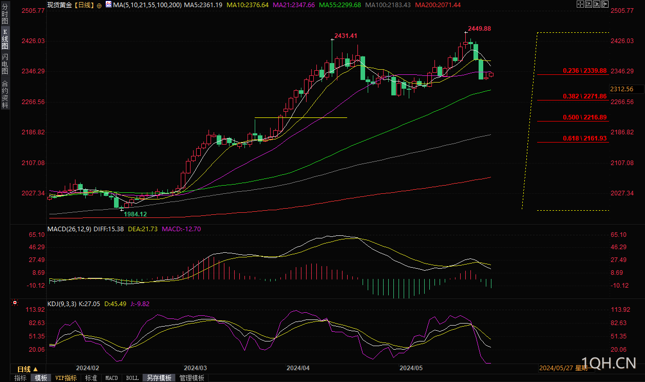Click the 2024/02 date axis label
645x382 pixels.
click(x=87, y=368)
